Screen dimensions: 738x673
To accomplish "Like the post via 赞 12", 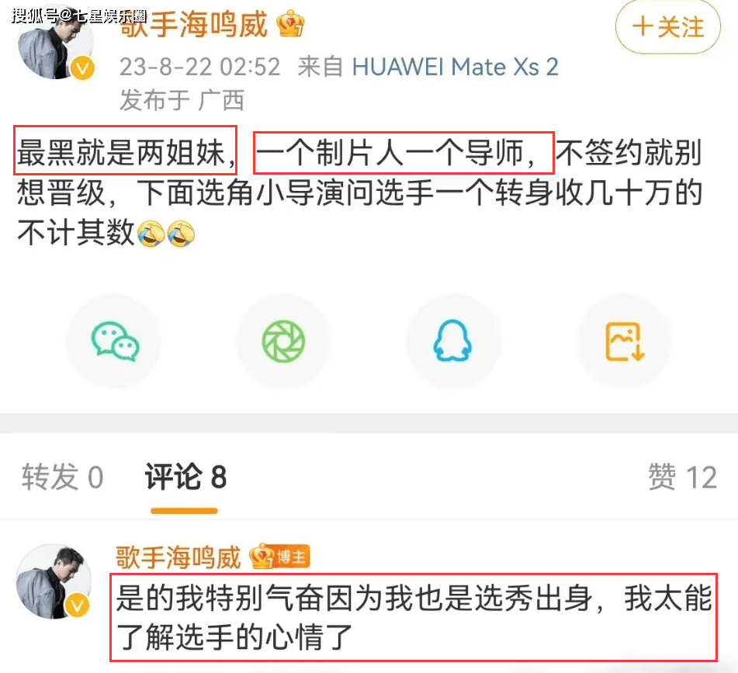I will click(682, 477).
